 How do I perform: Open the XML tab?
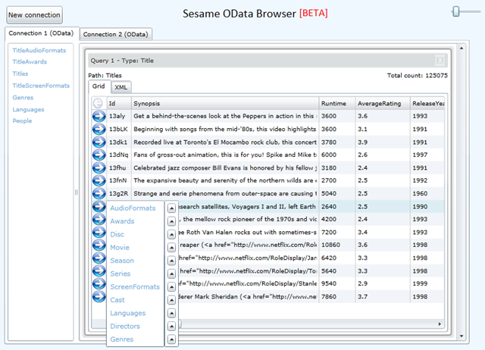[121, 87]
